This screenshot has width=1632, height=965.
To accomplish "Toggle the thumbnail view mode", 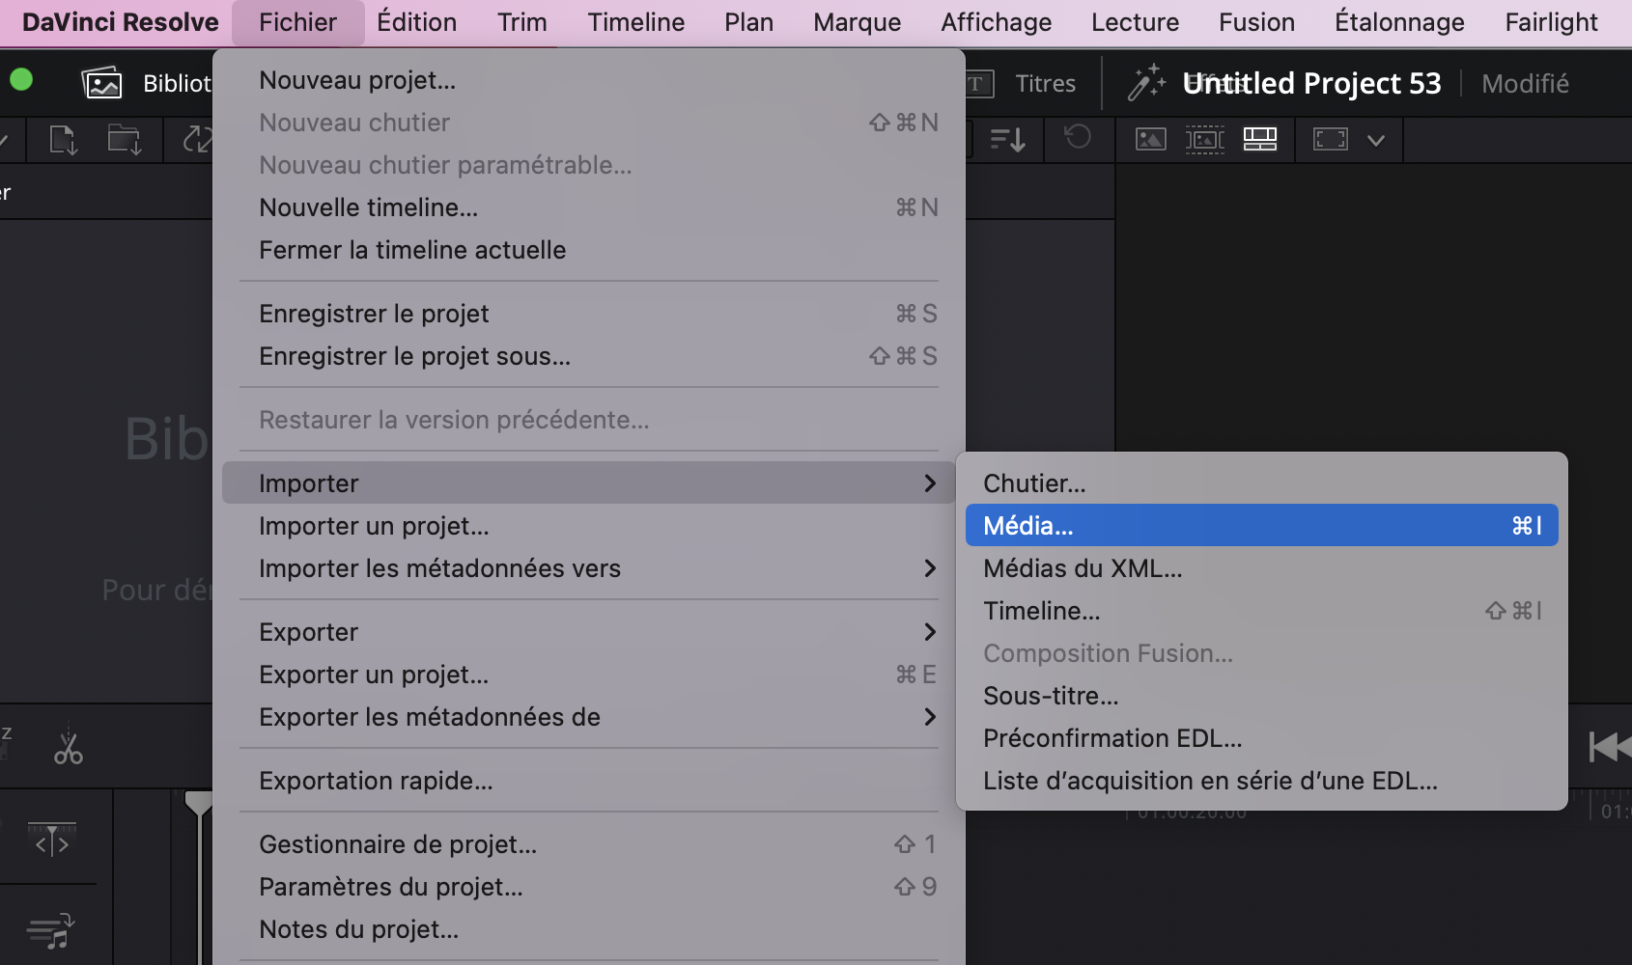I will [x=1149, y=139].
